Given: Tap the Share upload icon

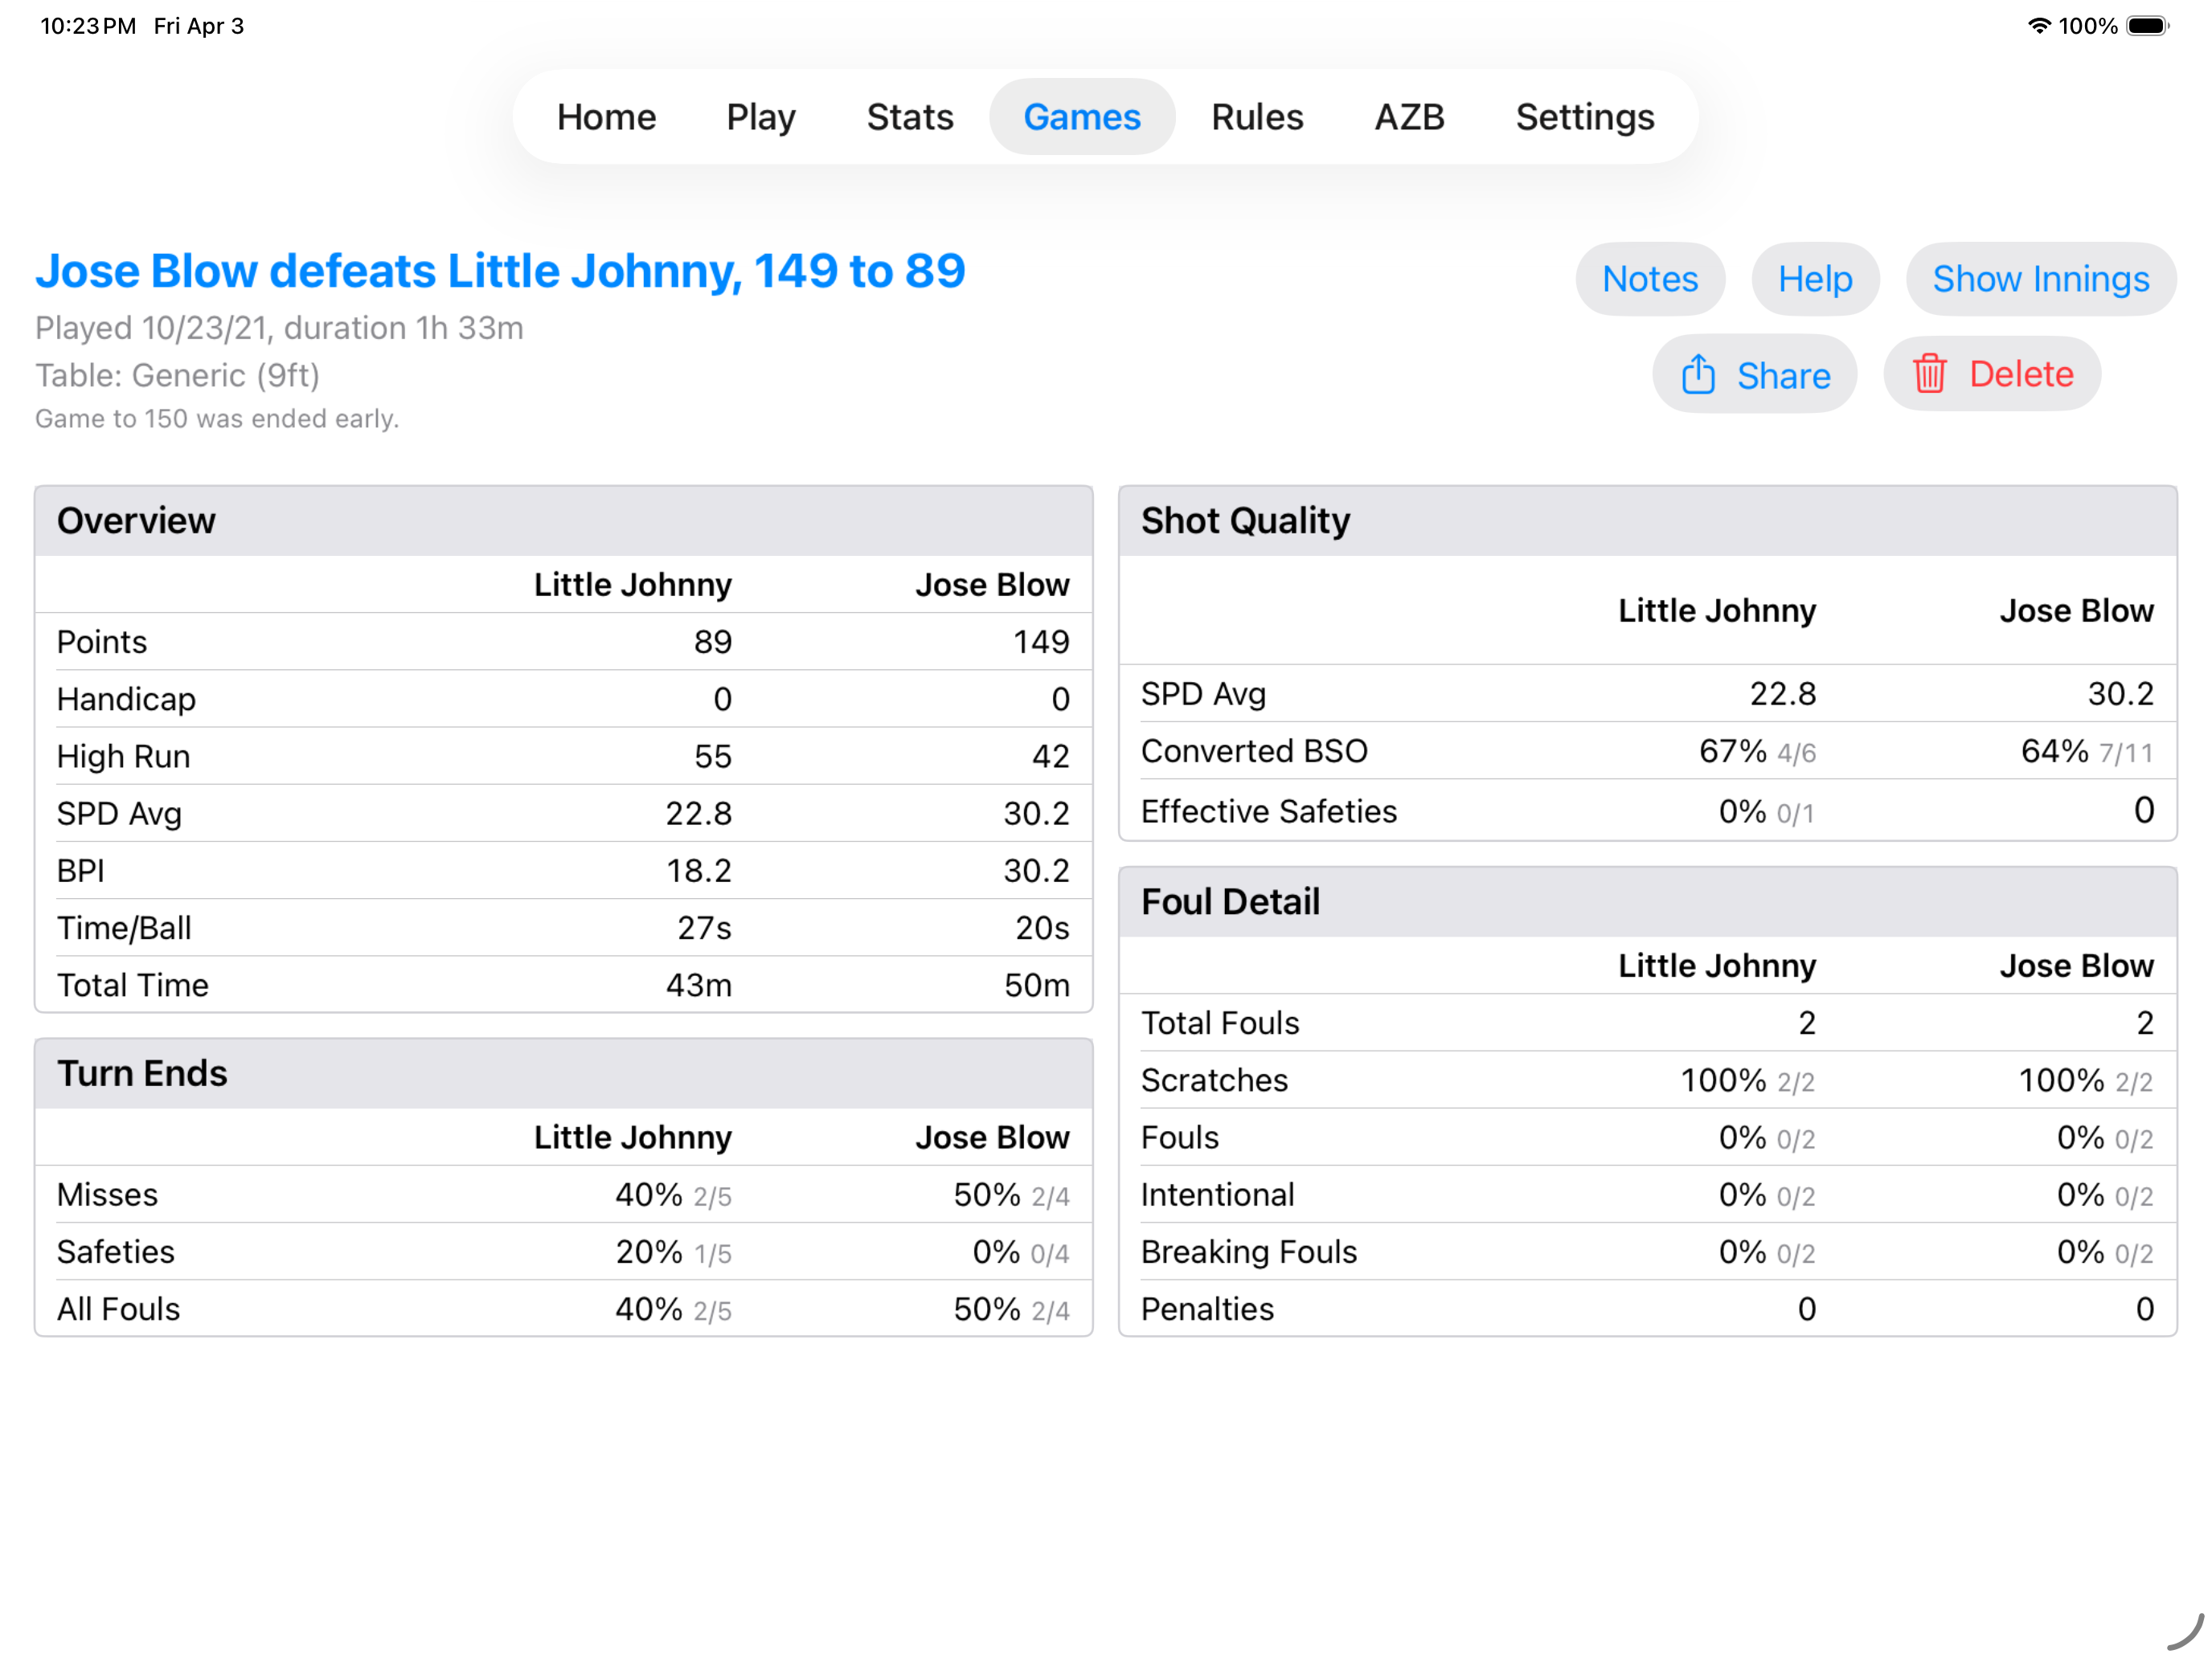Looking at the screenshot, I should (1698, 375).
